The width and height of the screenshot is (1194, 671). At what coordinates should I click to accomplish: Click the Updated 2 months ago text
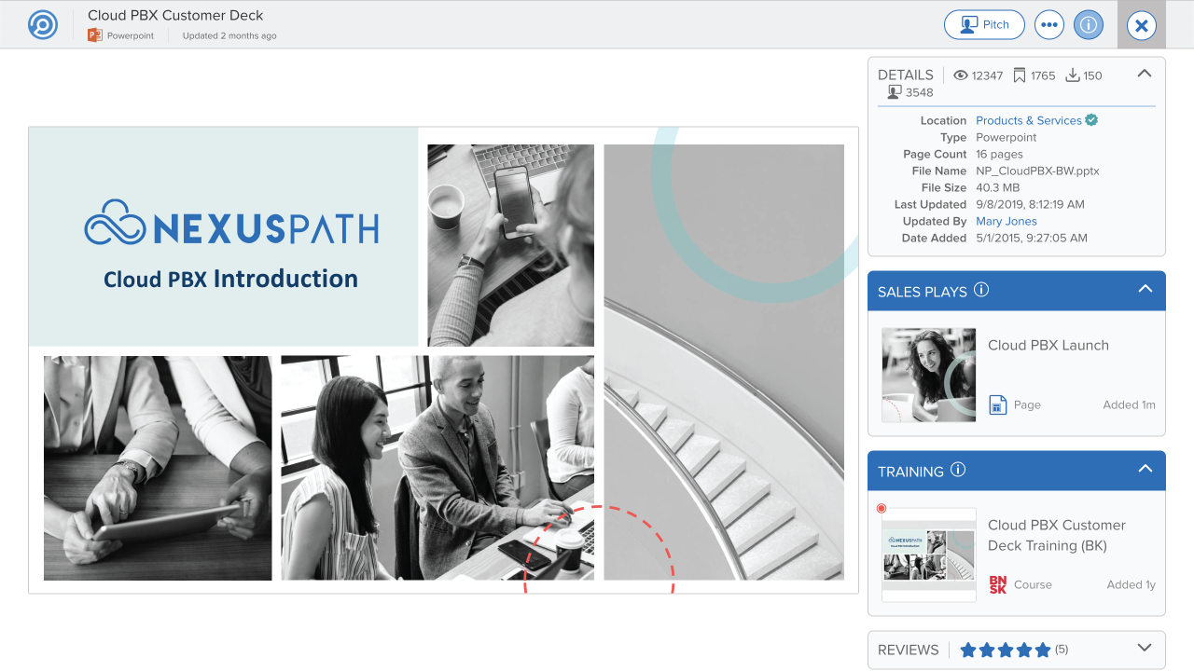click(229, 35)
